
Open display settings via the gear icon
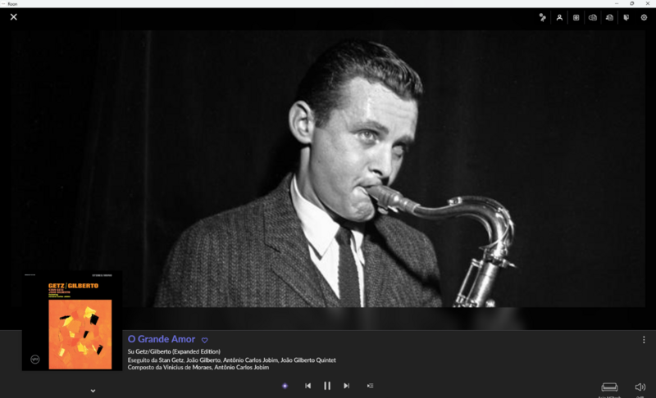click(644, 17)
